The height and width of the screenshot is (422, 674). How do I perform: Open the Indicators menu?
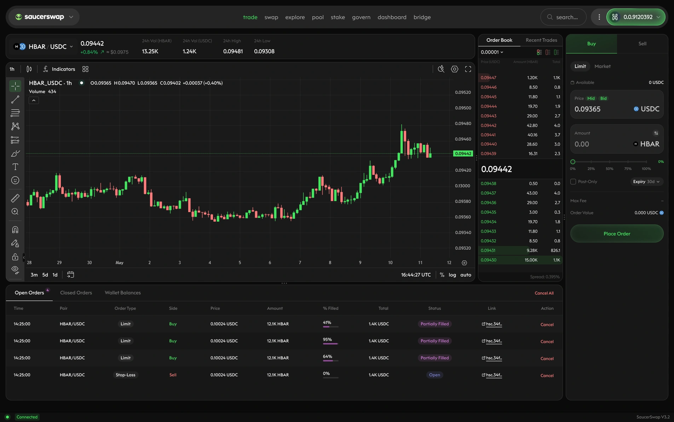coord(59,69)
